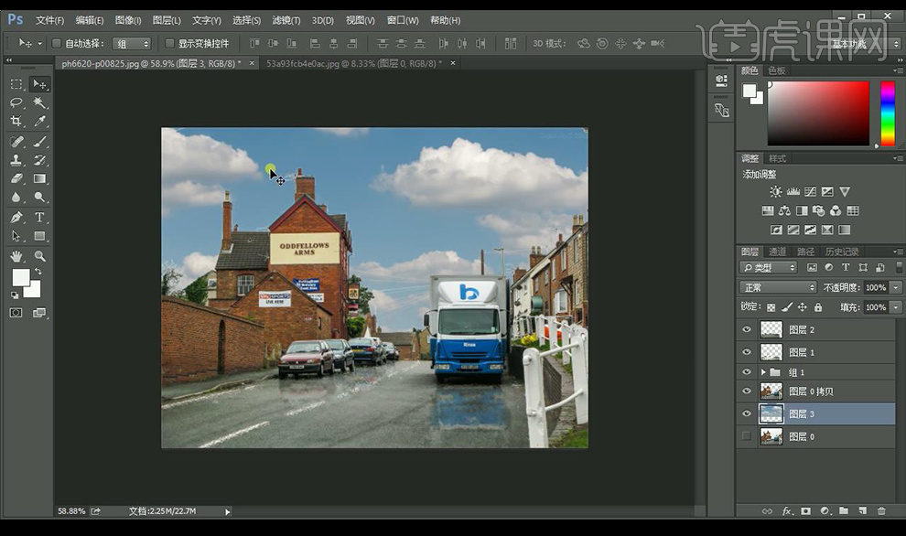Open the 滤镜(T) menu
Viewport: 906px width, 536px height.
pyautogui.click(x=284, y=19)
